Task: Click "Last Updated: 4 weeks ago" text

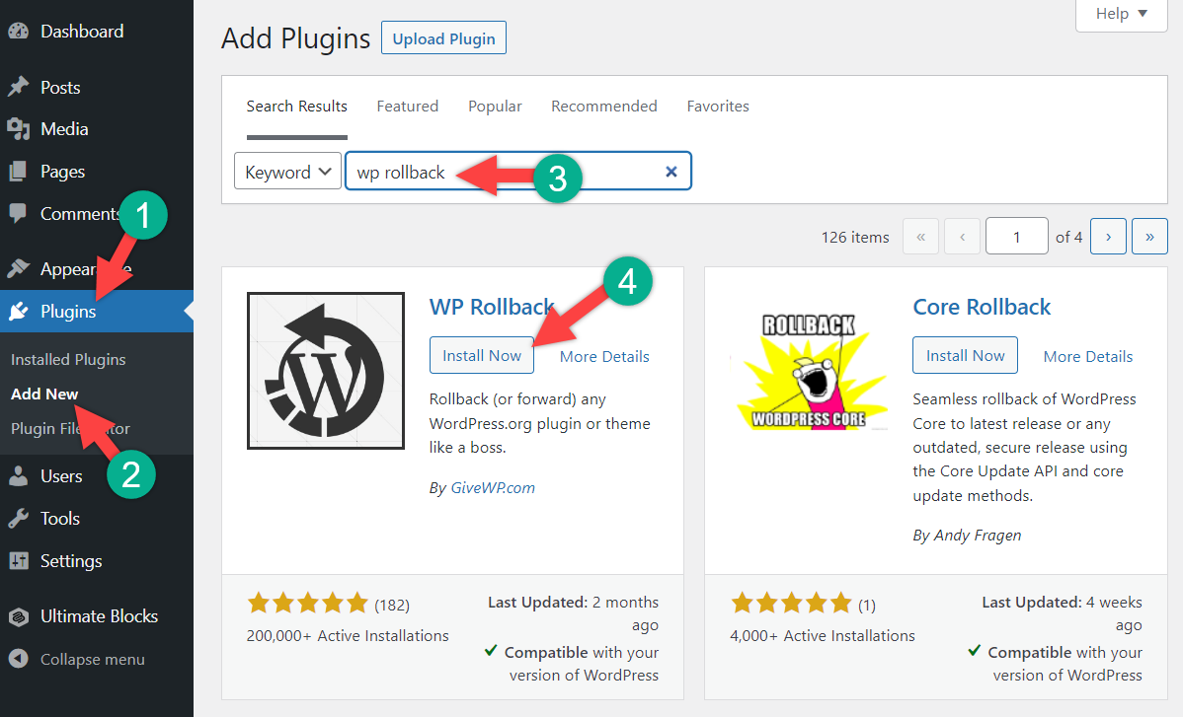Action: tap(1062, 613)
